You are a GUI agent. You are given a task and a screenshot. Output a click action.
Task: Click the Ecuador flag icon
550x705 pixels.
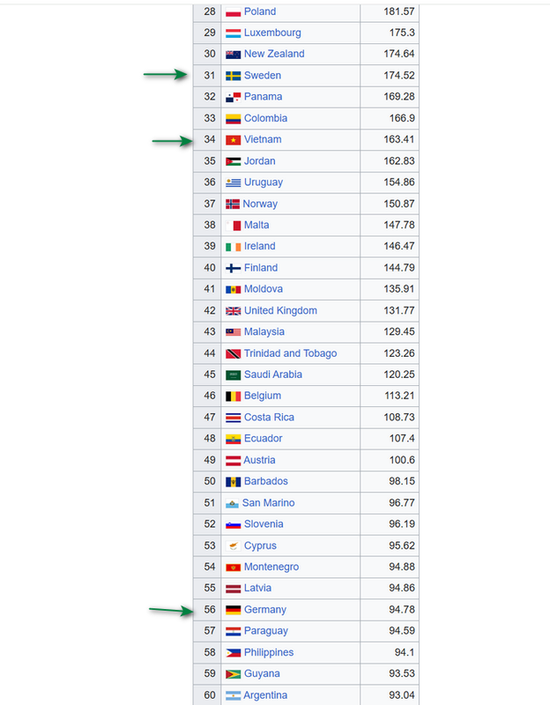[233, 439]
